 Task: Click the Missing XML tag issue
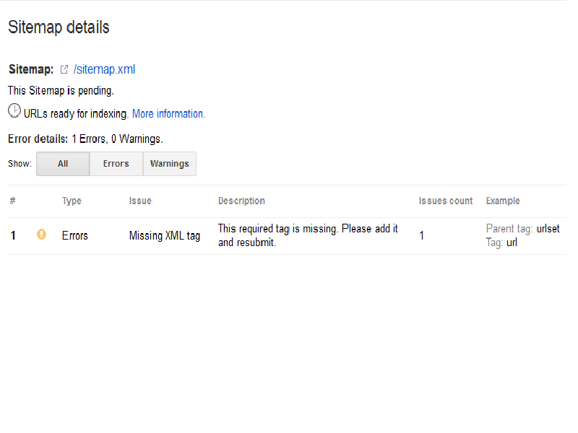[x=165, y=235]
